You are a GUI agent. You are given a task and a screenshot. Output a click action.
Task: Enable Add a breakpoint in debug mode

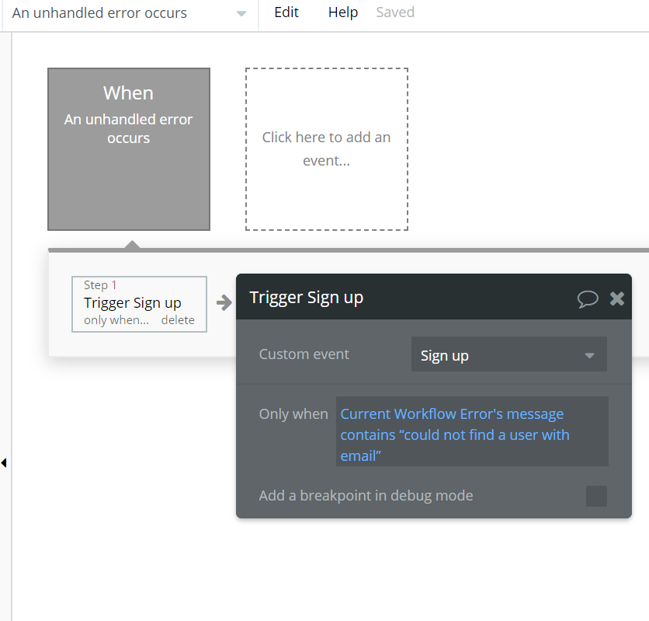pos(596,496)
